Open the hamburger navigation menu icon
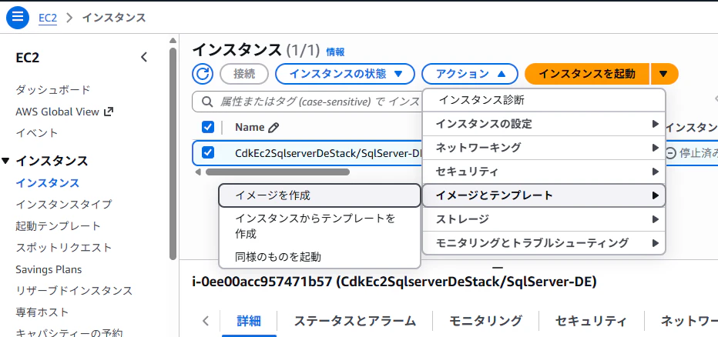Screen dimensions: 718x337 (x=18, y=18)
